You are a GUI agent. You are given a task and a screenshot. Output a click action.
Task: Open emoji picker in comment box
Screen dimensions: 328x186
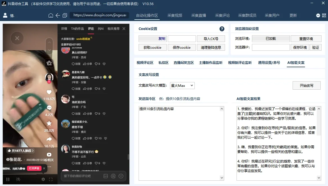click(121, 176)
